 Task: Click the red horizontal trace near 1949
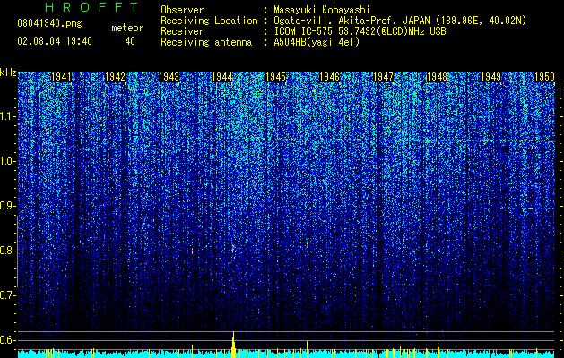518,141
